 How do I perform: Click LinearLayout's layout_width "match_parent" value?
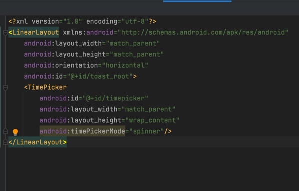tap(133, 43)
